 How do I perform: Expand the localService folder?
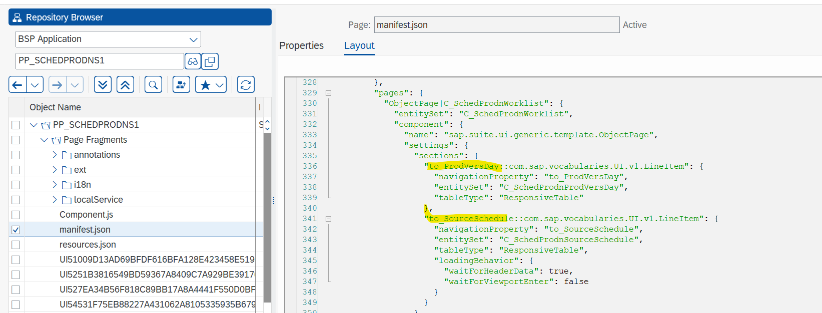[x=55, y=200]
